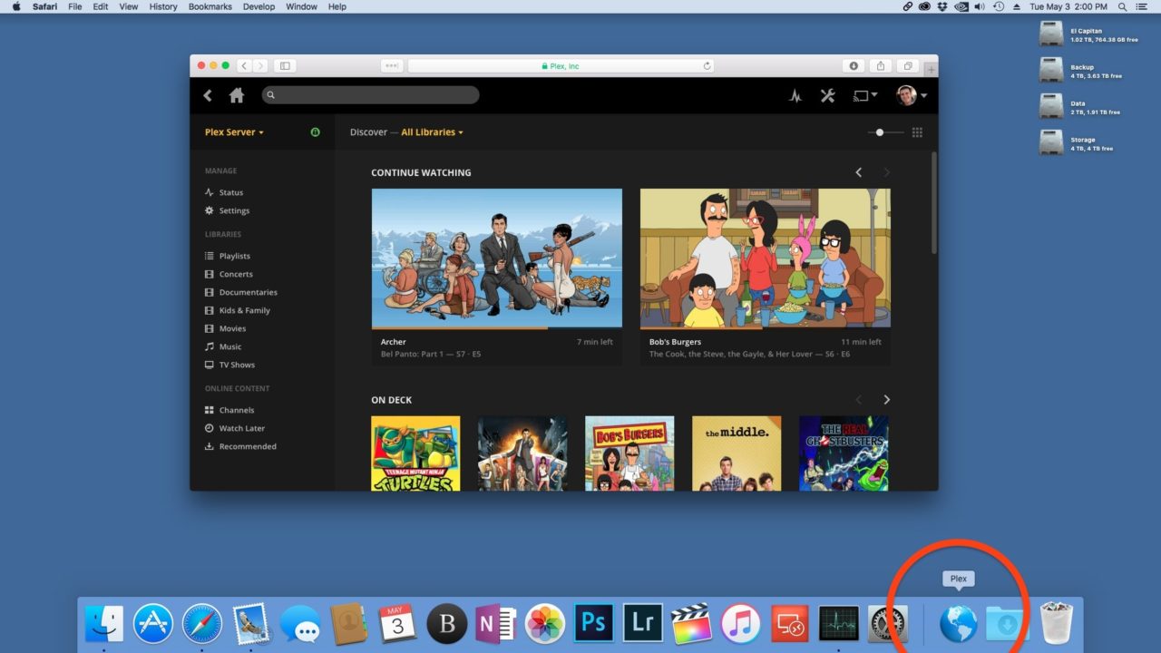
Task: Play the Archer thumbnail
Action: [x=497, y=258]
